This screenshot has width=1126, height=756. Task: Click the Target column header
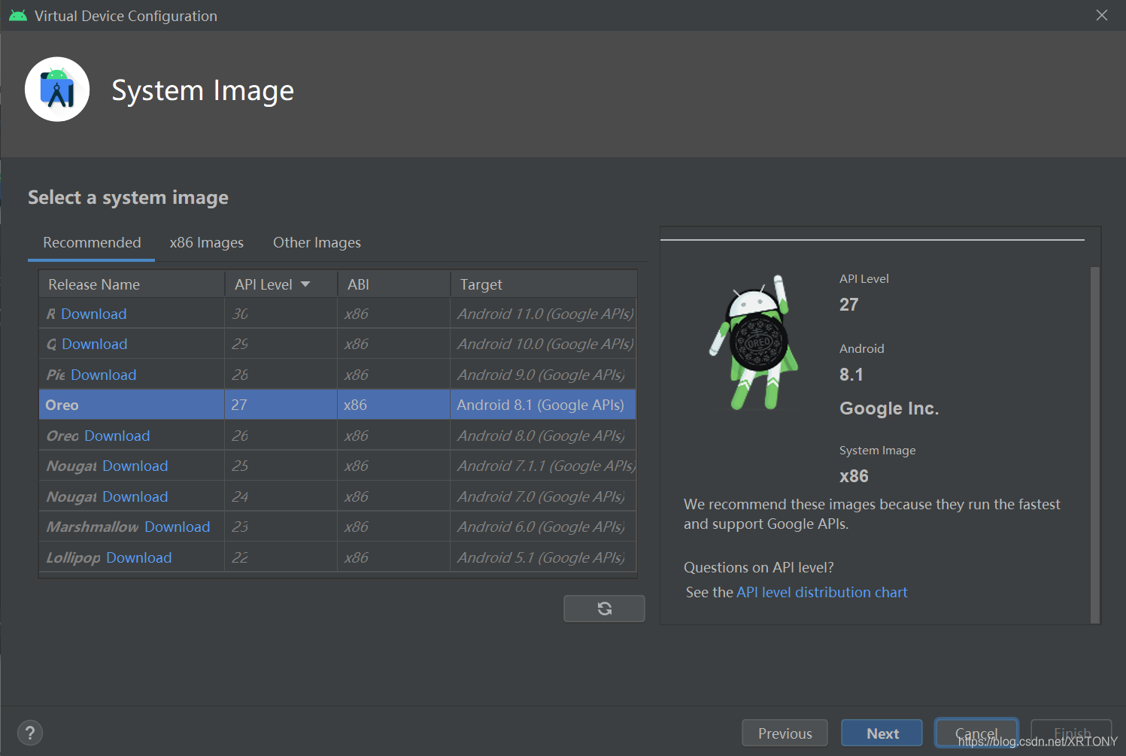pos(543,284)
